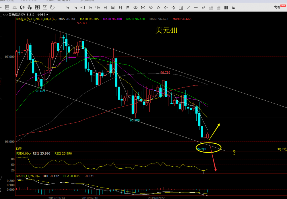
Task: Switch to the line chart view icon
Action: [x=15, y=7]
